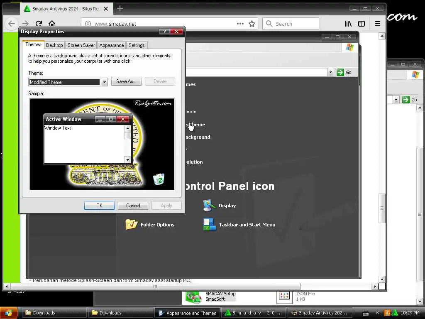Click the Save As... button

point(126,81)
